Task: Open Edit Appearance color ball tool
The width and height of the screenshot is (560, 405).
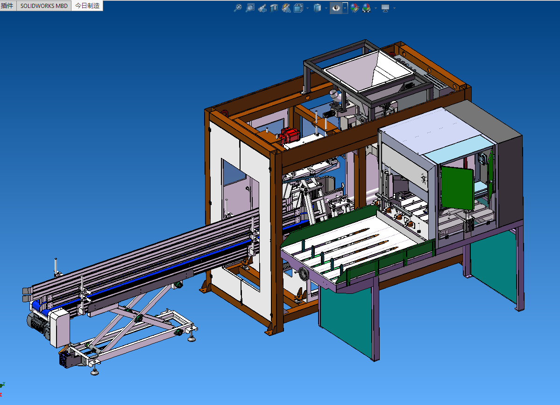Action: pos(354,8)
